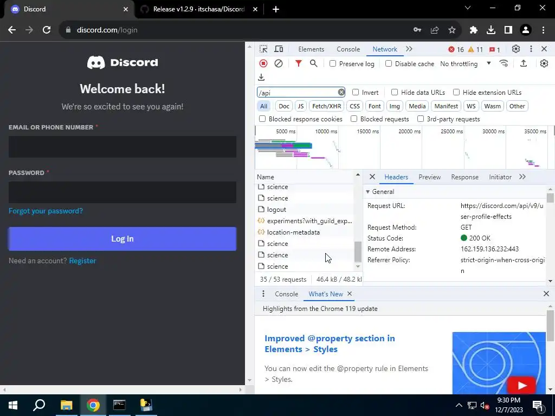Open network panel settings gear

pos(544,63)
